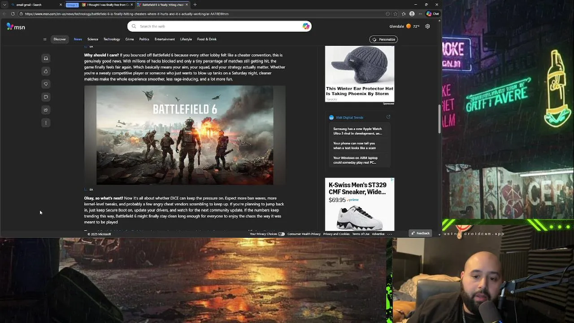574x323 pixels.
Task: Open the Food & Drink category
Action: (x=207, y=39)
